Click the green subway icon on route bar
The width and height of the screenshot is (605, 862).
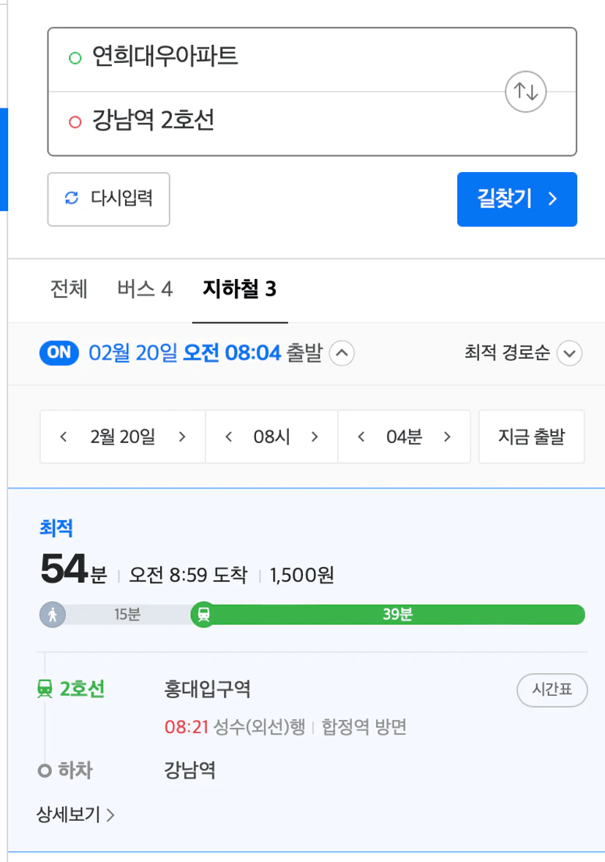(x=203, y=614)
